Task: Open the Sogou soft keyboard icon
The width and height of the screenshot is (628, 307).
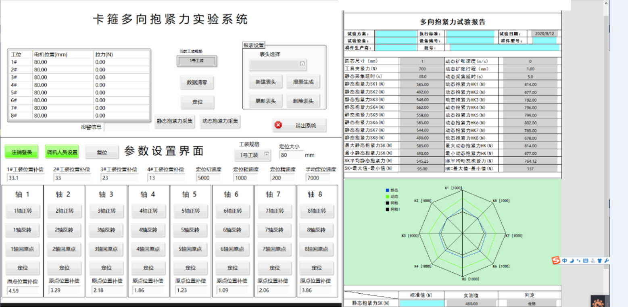Action: [586, 260]
